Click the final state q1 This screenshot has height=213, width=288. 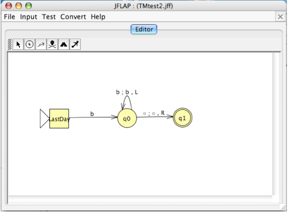pyautogui.click(x=182, y=118)
